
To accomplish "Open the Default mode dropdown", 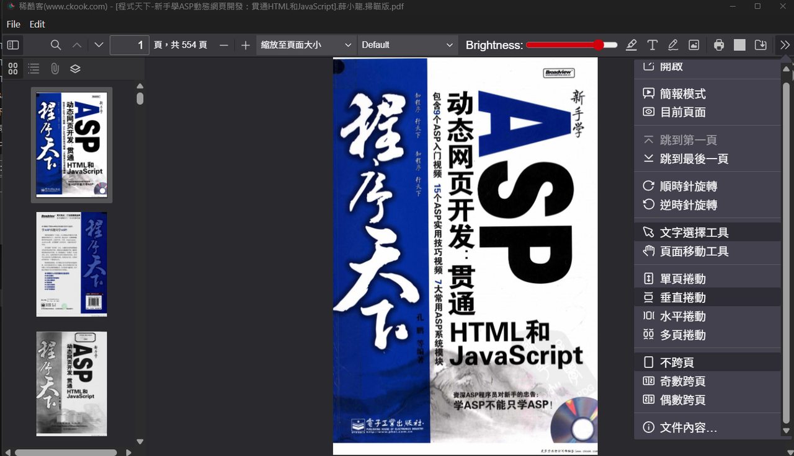I will 407,45.
